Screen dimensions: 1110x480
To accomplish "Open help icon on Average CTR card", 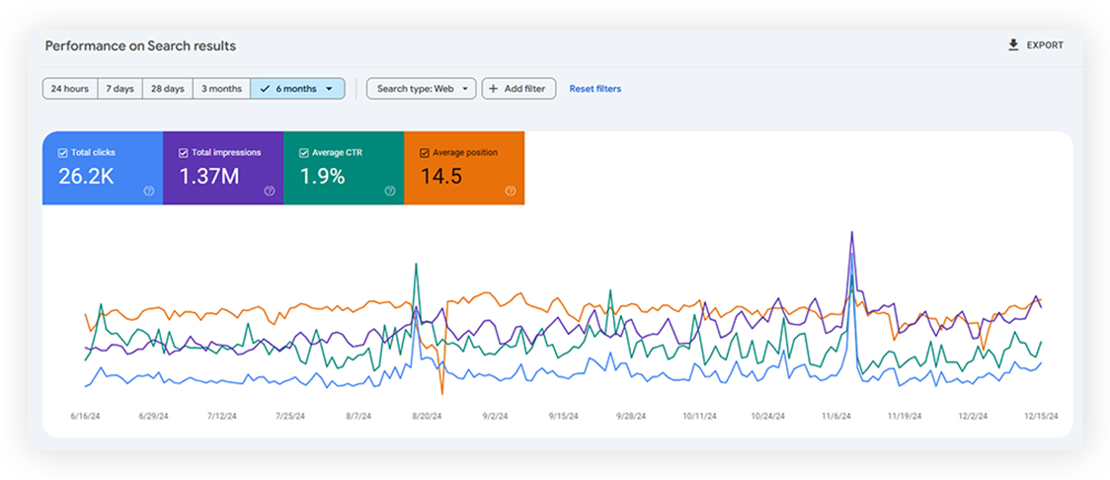I will tap(390, 191).
